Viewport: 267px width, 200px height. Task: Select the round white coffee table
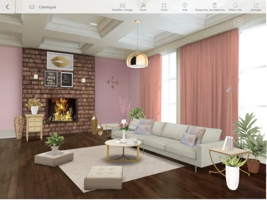[123, 144]
